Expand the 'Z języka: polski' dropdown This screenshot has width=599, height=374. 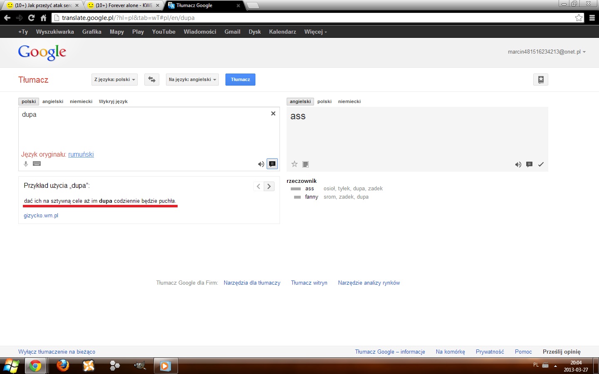pyautogui.click(x=114, y=79)
